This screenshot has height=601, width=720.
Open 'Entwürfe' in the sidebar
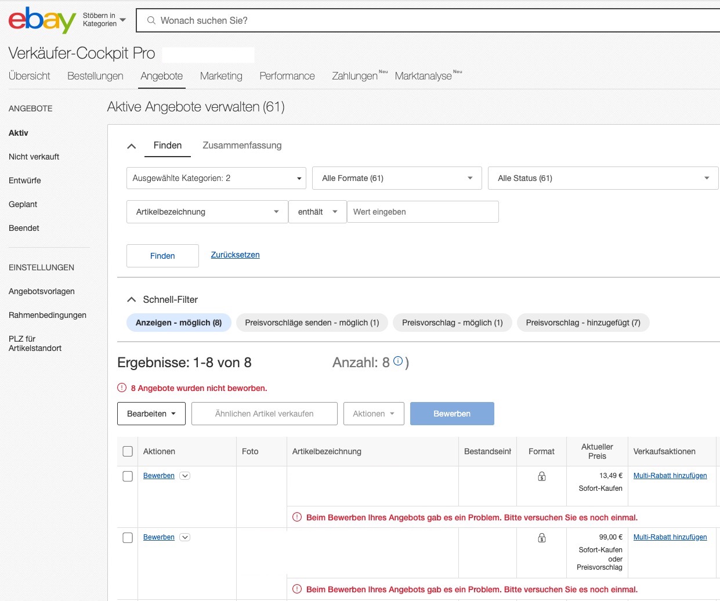pyautogui.click(x=25, y=180)
